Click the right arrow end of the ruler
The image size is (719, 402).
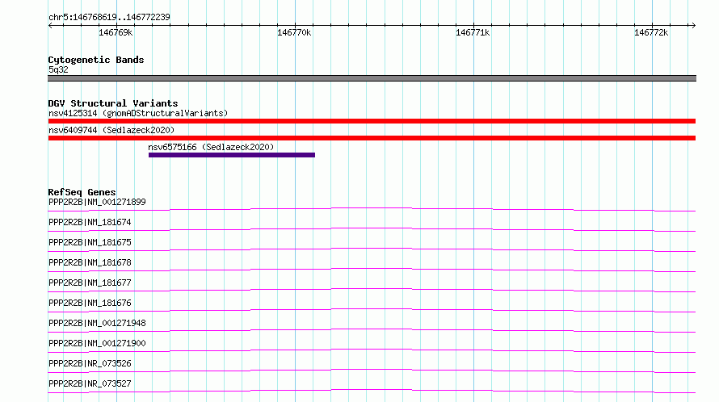693,25
